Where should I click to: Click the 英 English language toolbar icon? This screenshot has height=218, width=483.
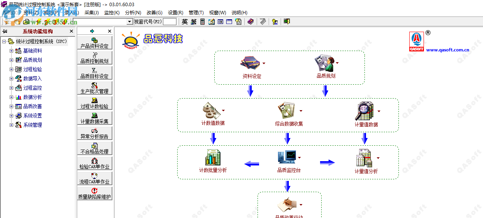pyautogui.click(x=185, y=22)
